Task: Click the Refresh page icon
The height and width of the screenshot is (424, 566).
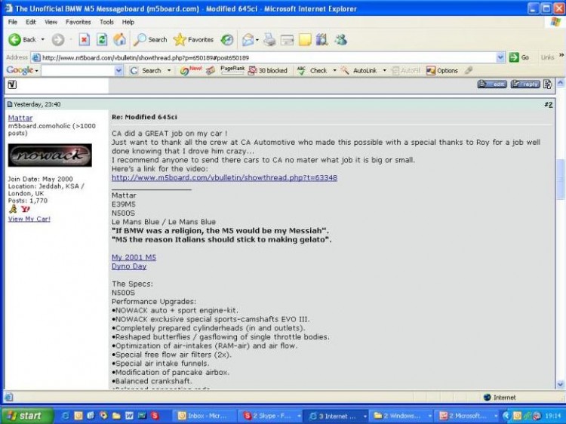Action: click(x=100, y=39)
